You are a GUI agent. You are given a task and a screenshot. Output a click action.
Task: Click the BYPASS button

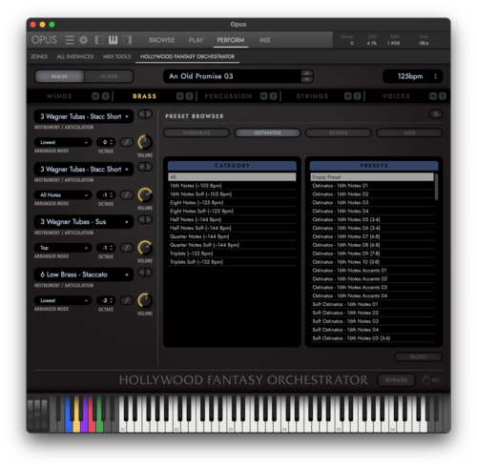pos(396,380)
